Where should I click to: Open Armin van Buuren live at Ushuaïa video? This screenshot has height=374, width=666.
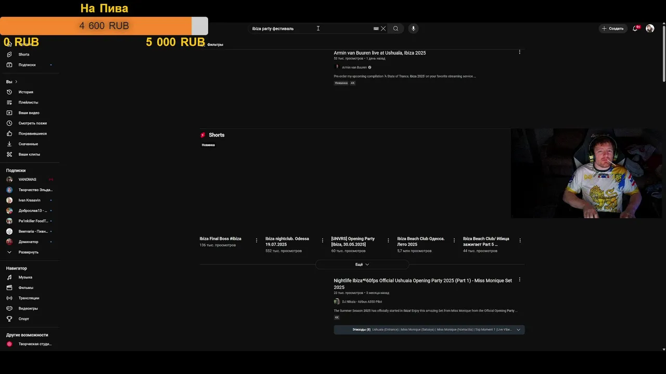(x=380, y=53)
